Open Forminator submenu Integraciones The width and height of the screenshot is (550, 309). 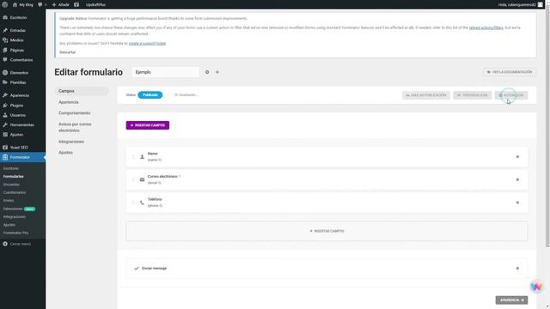tap(15, 217)
